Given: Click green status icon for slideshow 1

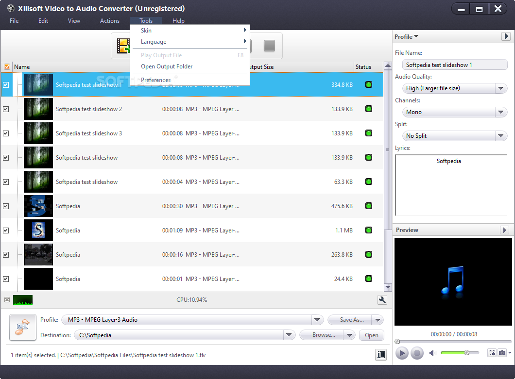Looking at the screenshot, I should coord(369,84).
